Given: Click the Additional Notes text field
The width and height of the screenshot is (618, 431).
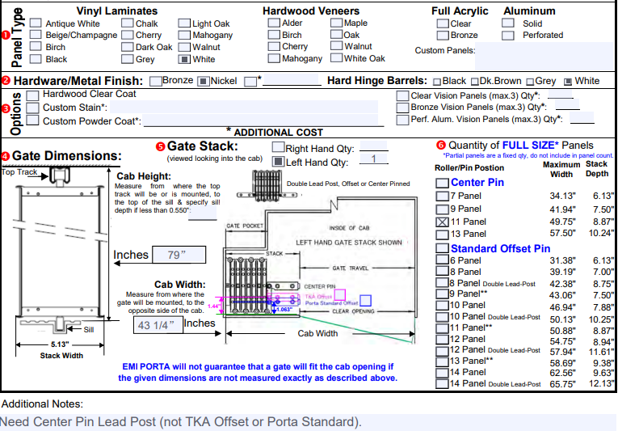Looking at the screenshot, I should (x=308, y=422).
